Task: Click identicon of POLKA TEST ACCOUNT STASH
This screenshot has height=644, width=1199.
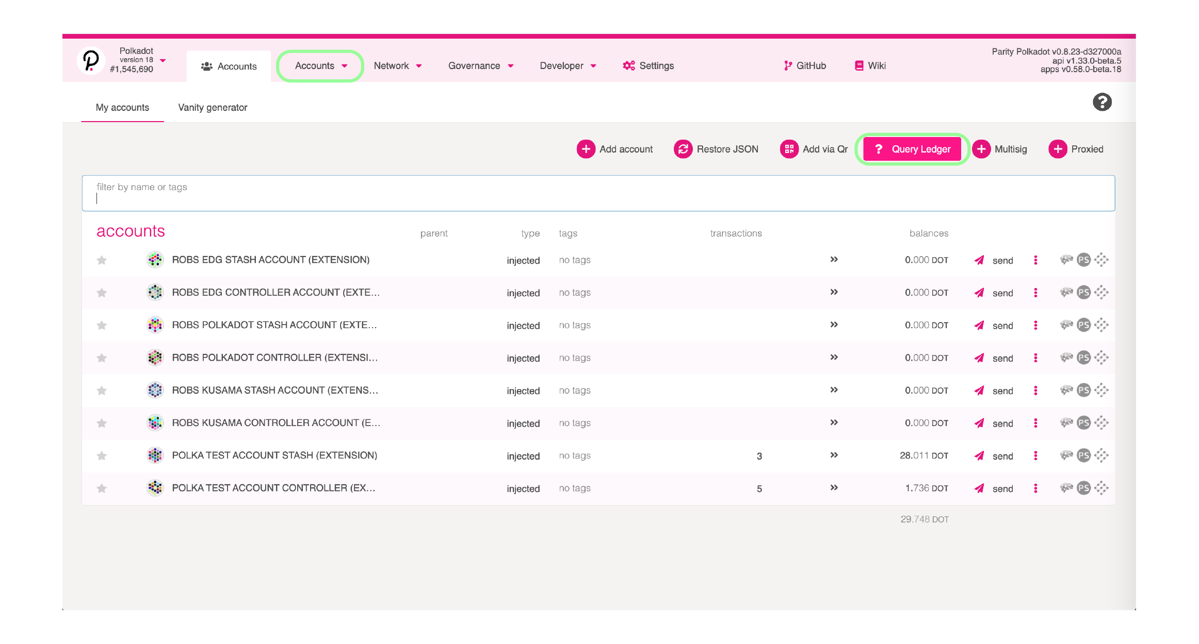Action: pyautogui.click(x=155, y=455)
